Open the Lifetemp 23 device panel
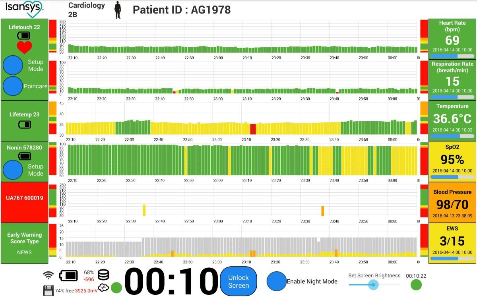This screenshot has width=477, height=298. tap(24, 120)
